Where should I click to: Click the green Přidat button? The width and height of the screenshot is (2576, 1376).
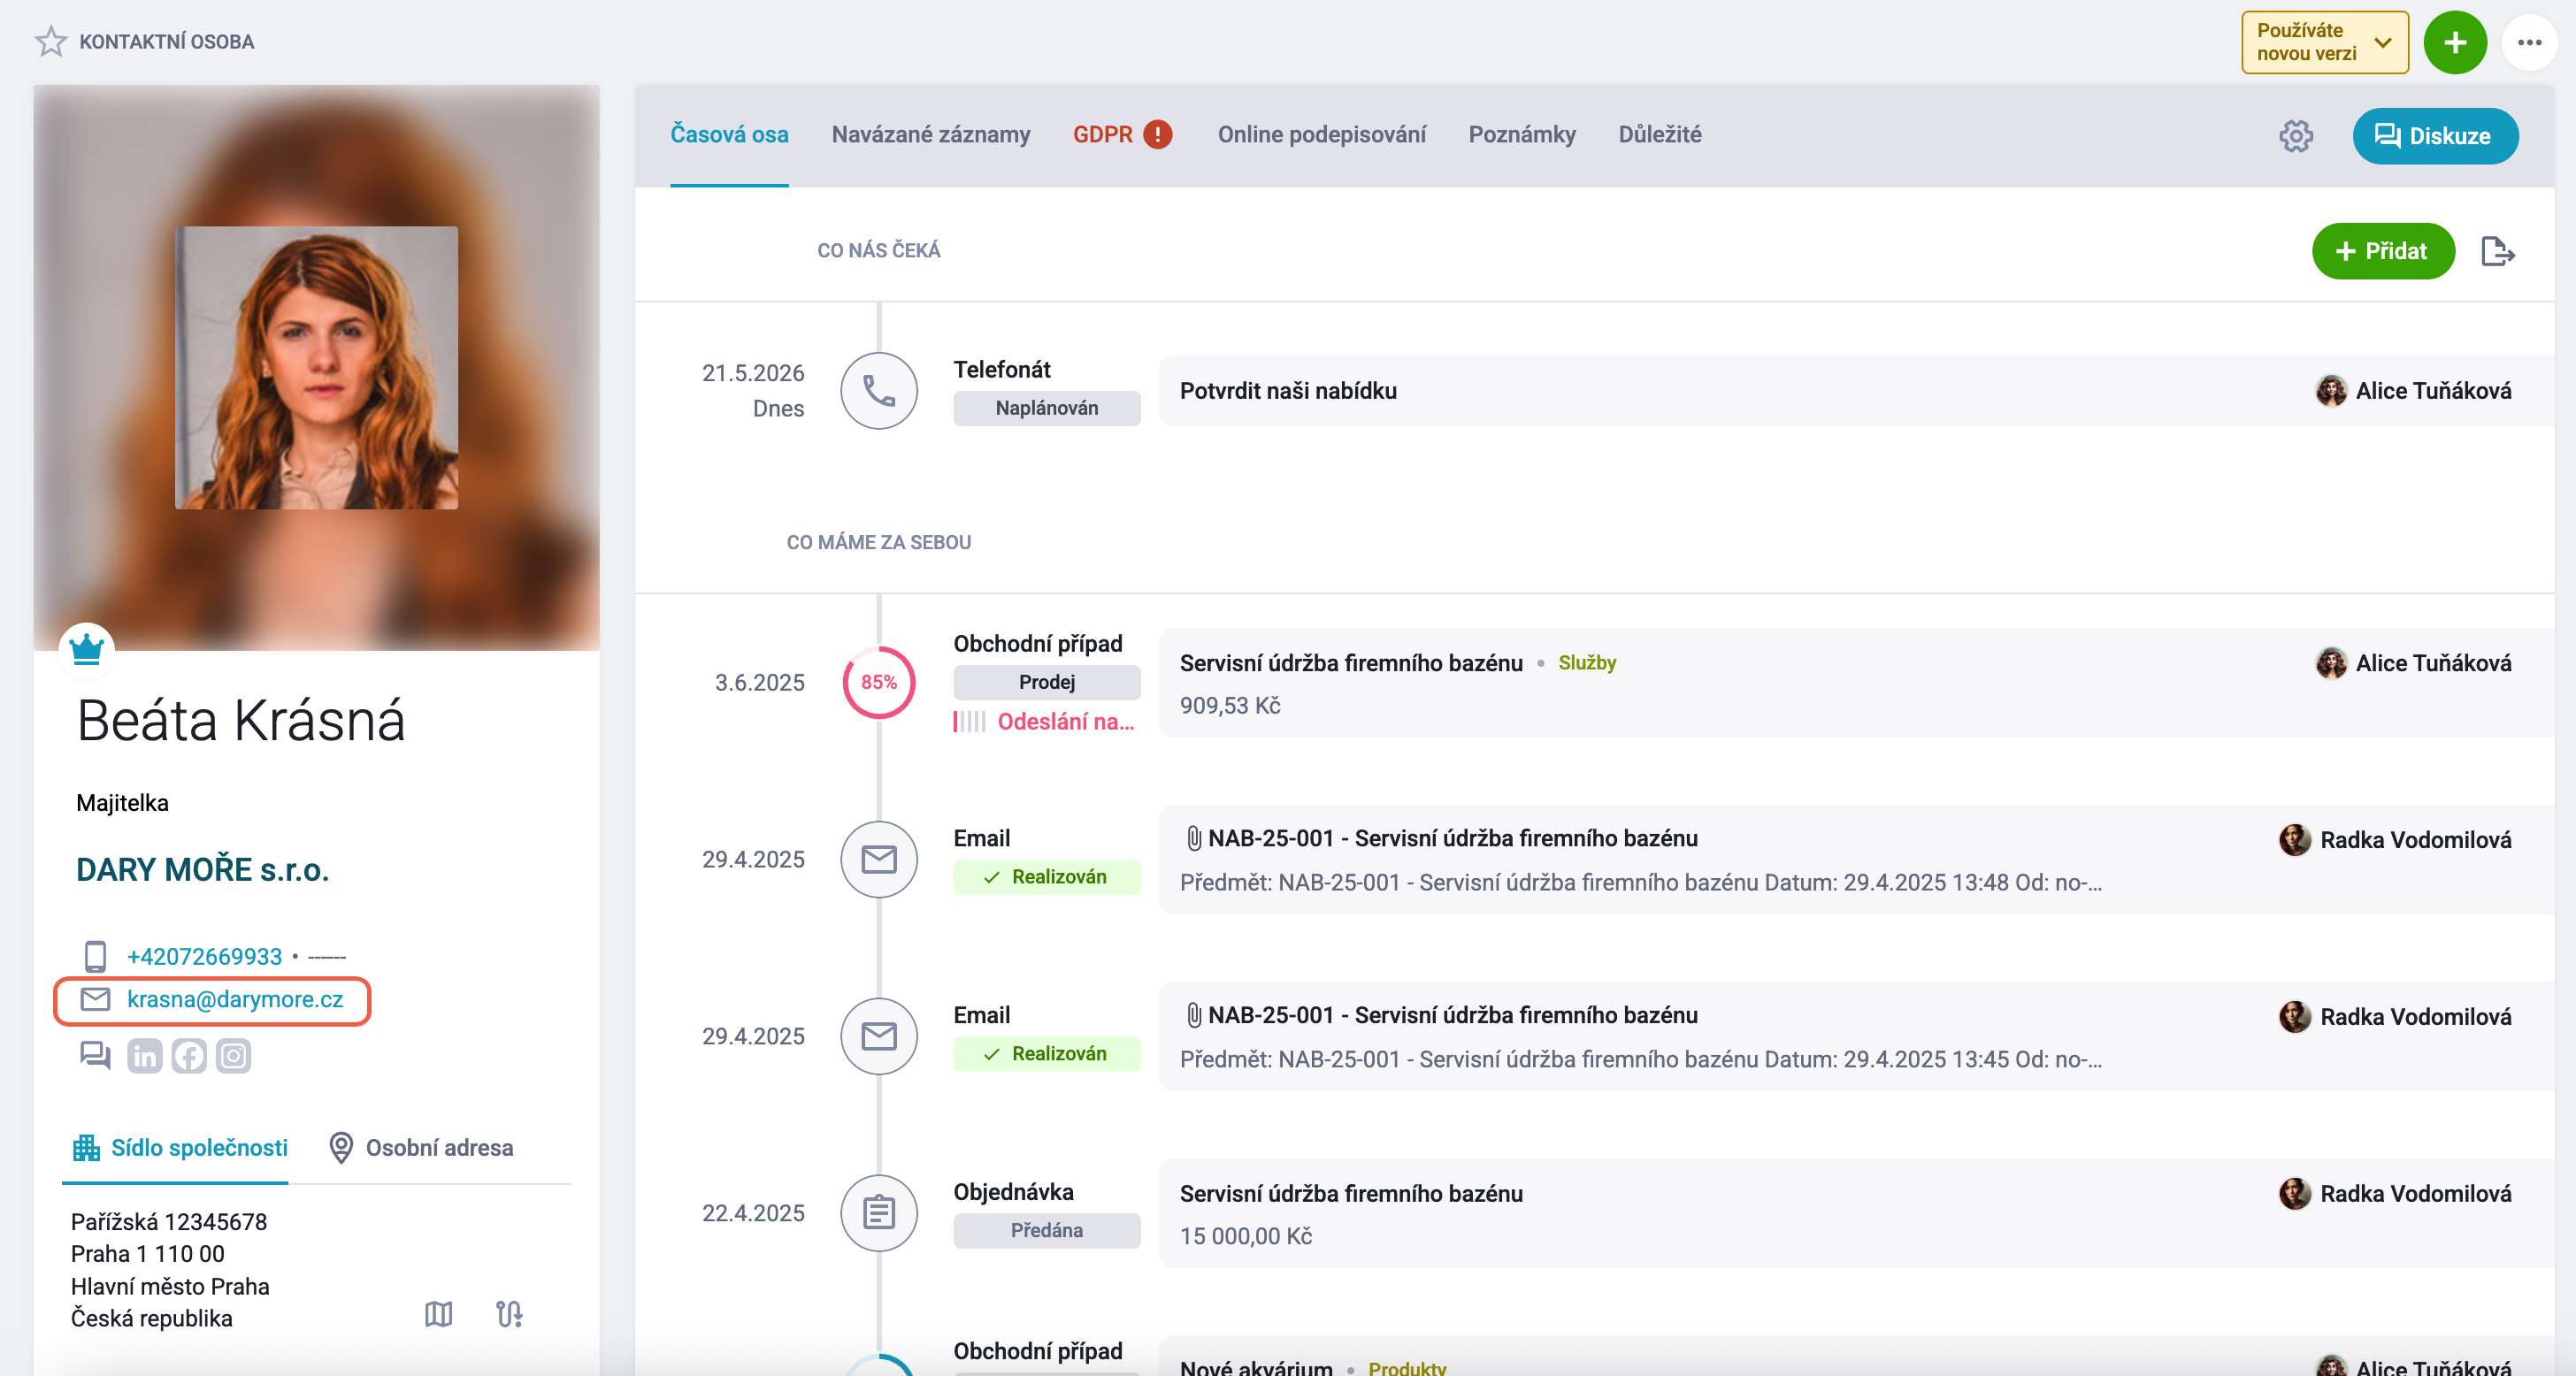(2383, 251)
